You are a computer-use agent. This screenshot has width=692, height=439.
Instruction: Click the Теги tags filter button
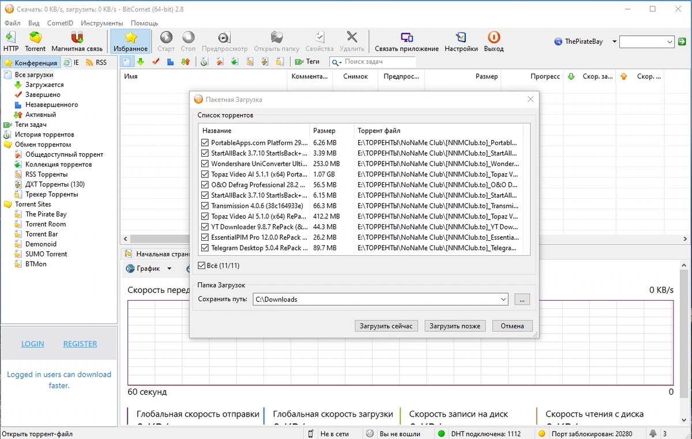coord(307,62)
